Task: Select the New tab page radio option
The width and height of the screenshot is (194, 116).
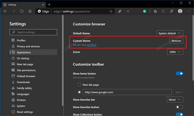Action: 79,85
